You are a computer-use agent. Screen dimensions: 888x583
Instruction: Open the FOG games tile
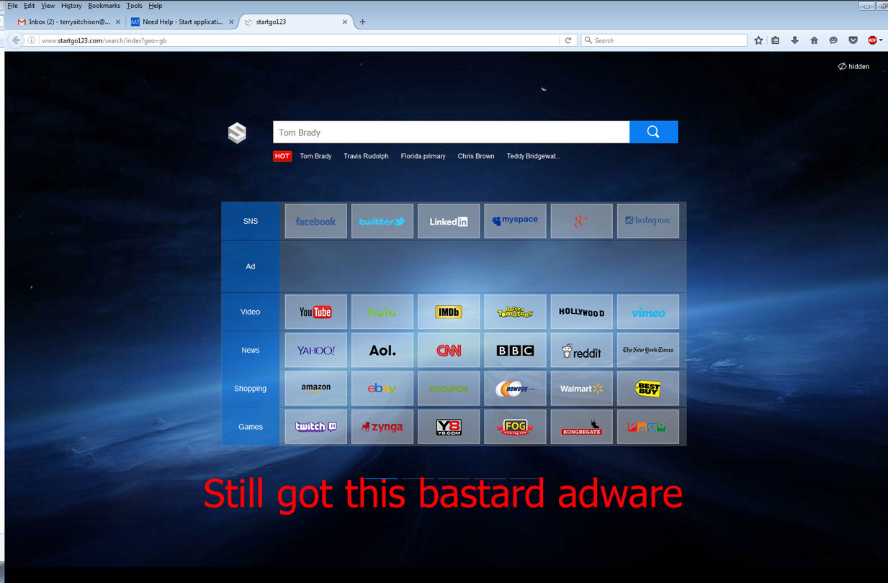515,426
